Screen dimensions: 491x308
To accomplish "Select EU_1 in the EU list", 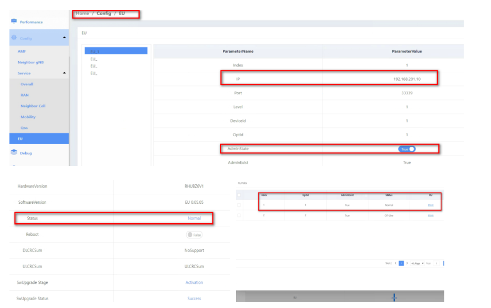I will coord(115,51).
